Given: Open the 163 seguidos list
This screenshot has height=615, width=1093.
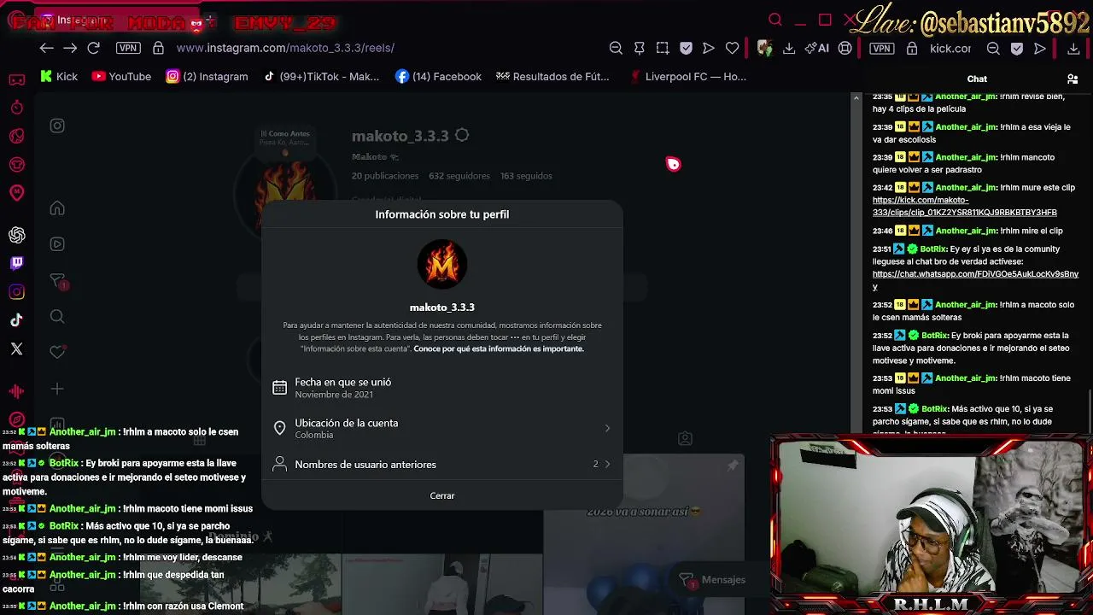Looking at the screenshot, I should coord(526,176).
